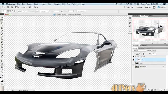Open the Opacity slider dropdown arrow
168x94 pixels.
pos(156,51)
